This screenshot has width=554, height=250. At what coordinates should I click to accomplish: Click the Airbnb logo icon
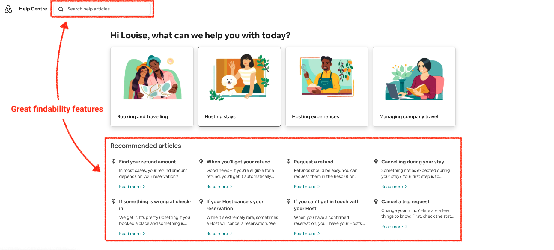(x=9, y=9)
